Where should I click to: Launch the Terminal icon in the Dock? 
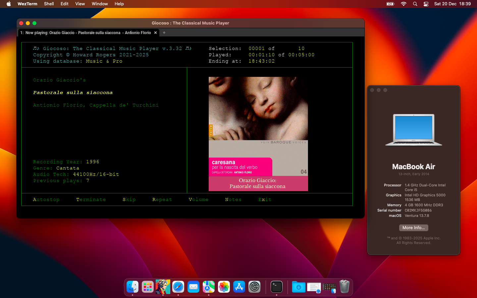click(x=276, y=287)
